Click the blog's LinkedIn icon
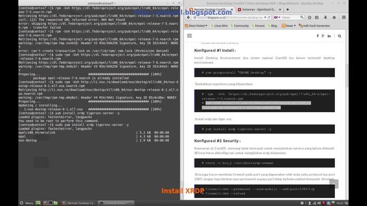The width and height of the screenshot is (367, 206). pos(329,36)
